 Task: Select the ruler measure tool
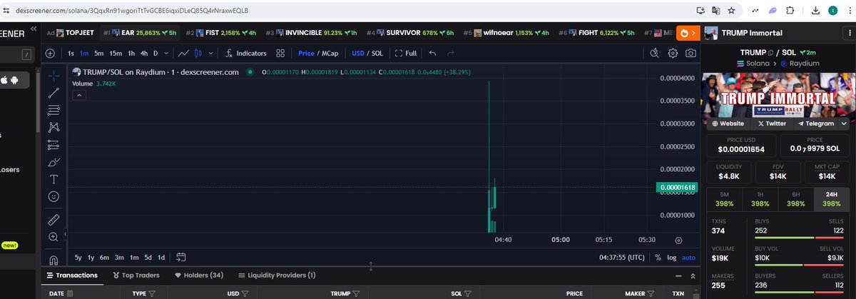pos(53,219)
